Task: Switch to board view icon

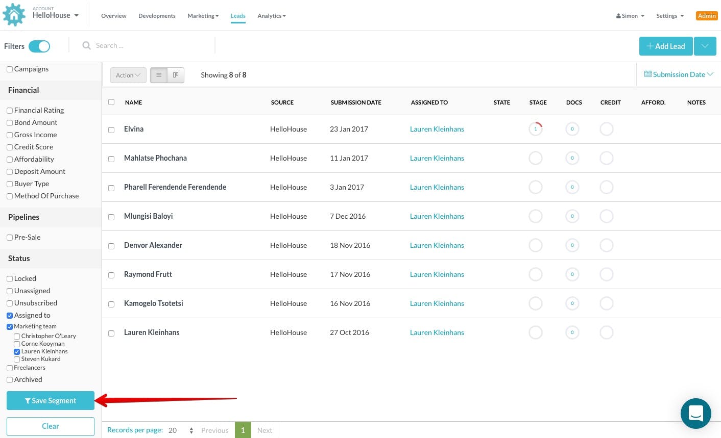Action: coord(176,75)
